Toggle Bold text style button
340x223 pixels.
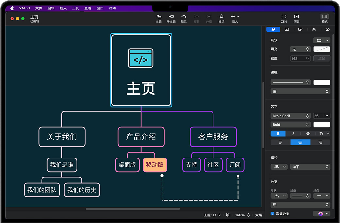pyautogui.click(x=278, y=134)
